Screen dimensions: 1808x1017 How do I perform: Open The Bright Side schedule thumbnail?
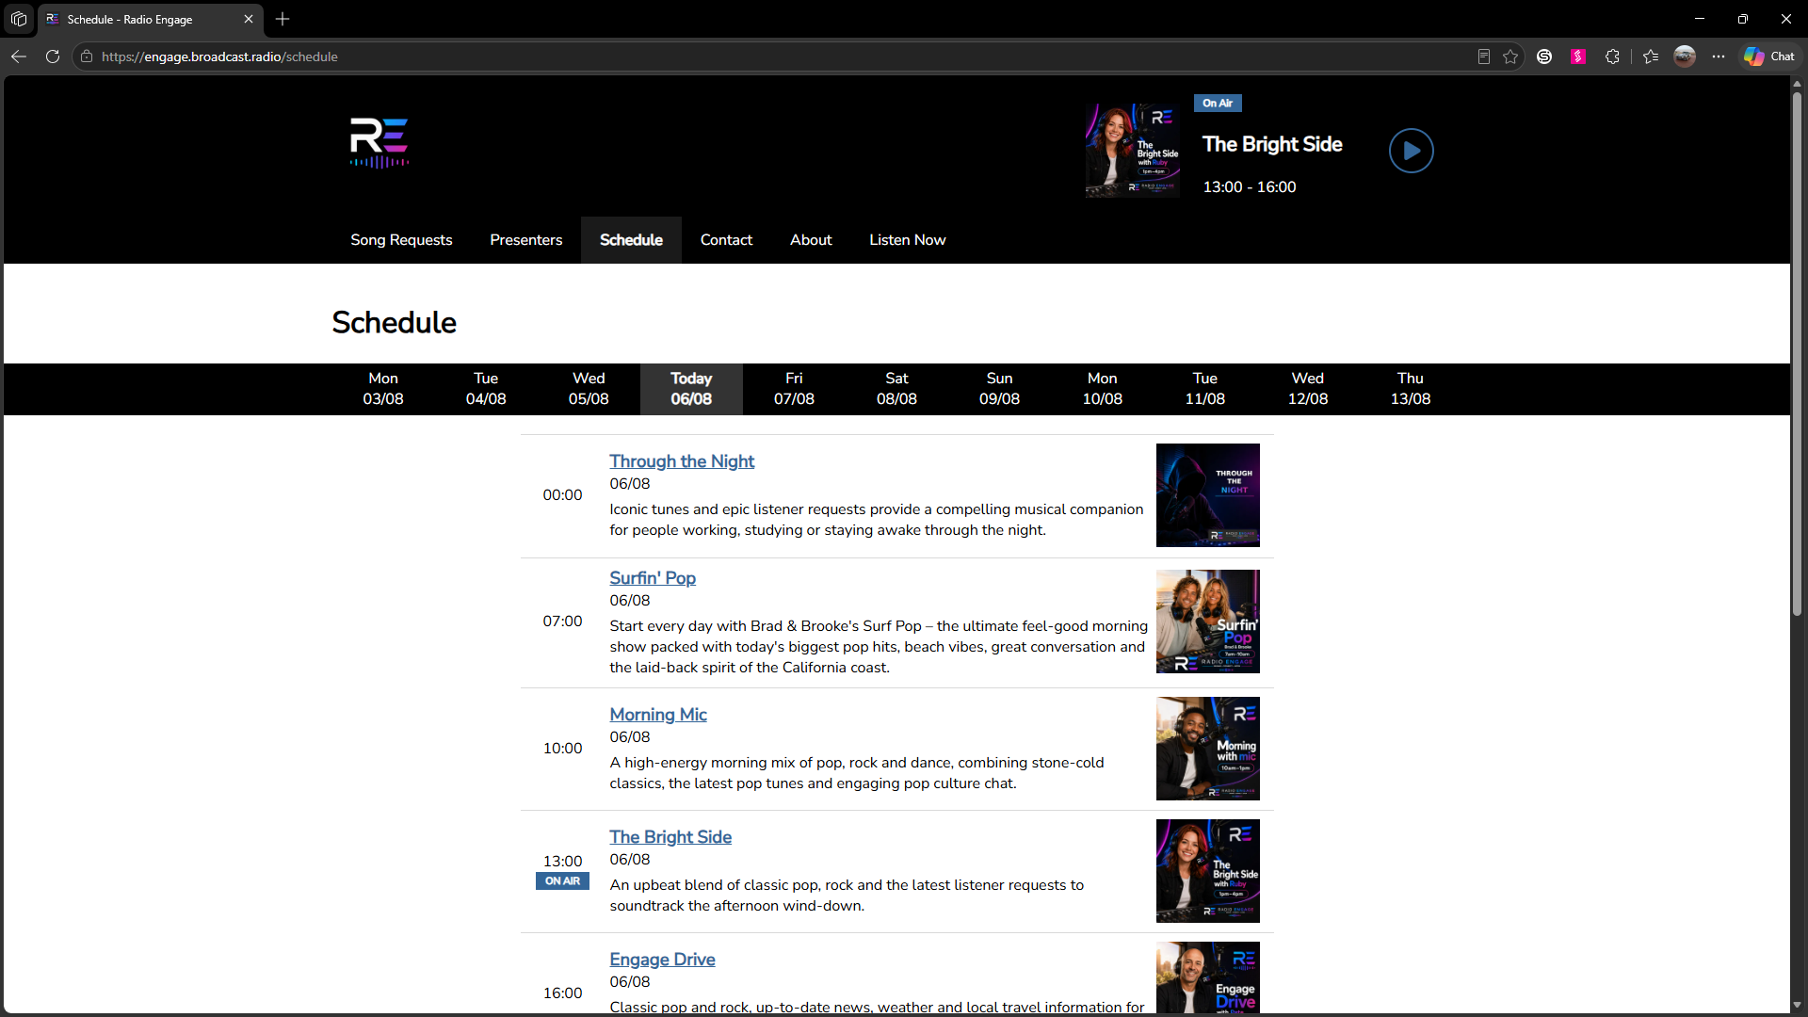click(x=1208, y=871)
